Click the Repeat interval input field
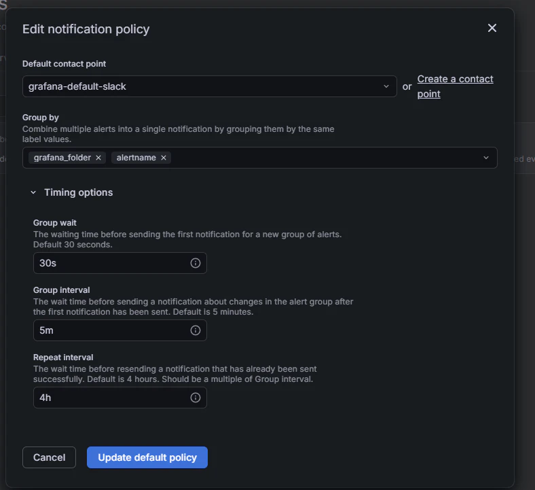535x490 pixels. 119,398
